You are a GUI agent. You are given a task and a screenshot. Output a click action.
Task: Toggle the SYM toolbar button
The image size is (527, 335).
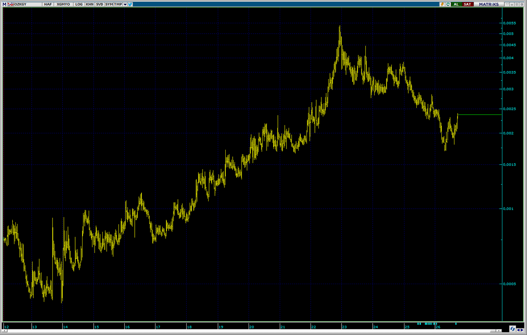pyautogui.click(x=109, y=4)
